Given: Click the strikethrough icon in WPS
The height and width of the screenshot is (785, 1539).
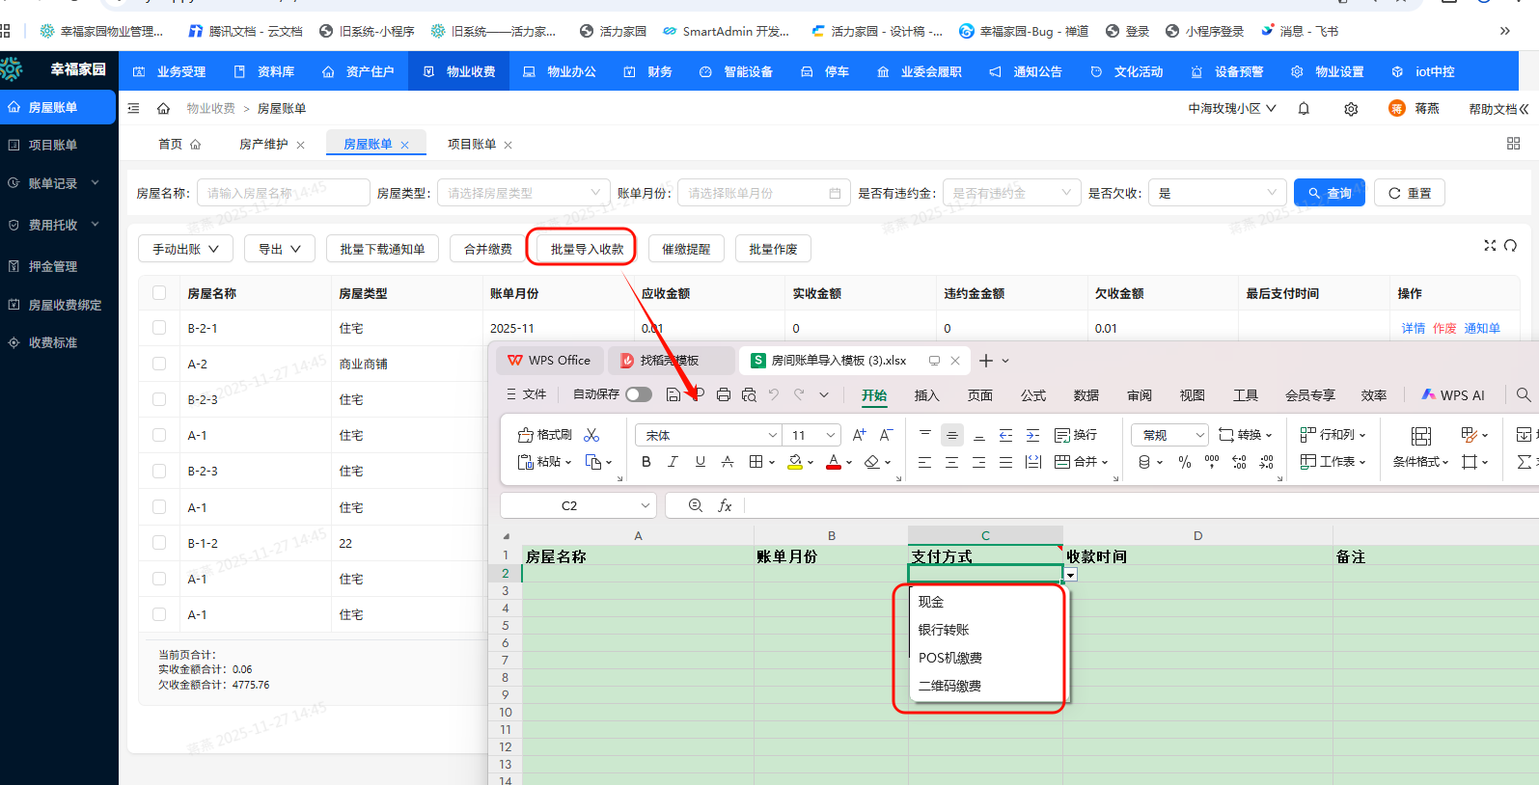Looking at the screenshot, I should (x=728, y=462).
